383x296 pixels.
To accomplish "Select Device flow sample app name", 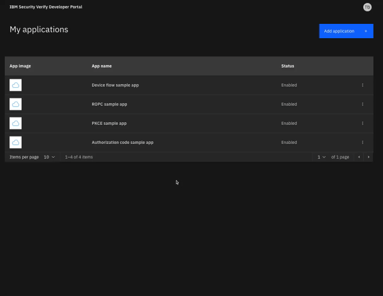I will pyautogui.click(x=115, y=85).
